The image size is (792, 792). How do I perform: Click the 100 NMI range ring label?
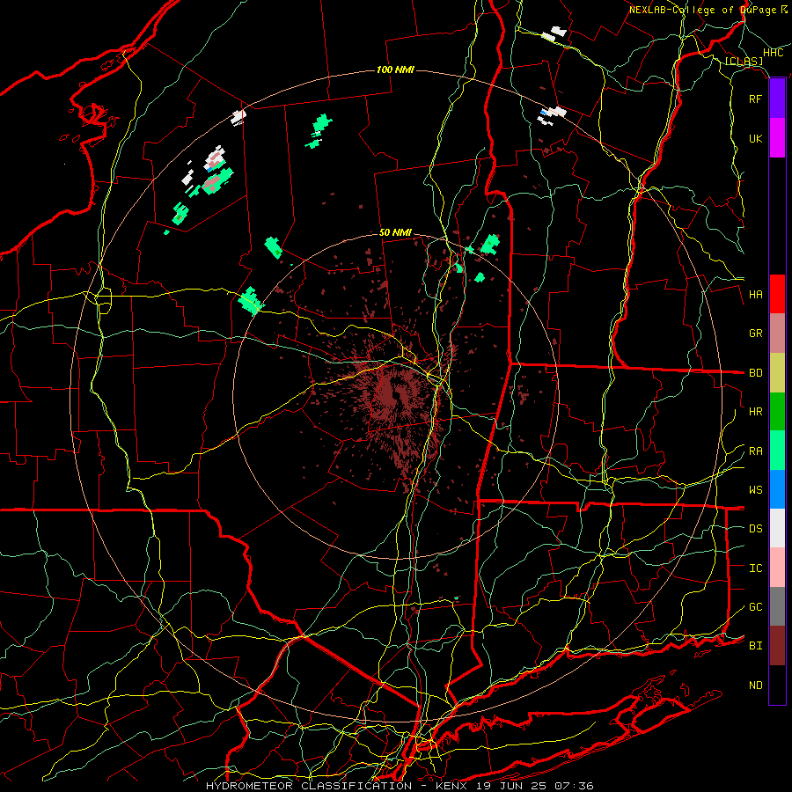click(395, 70)
